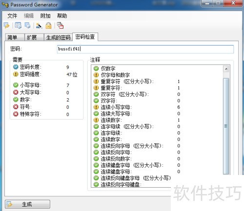Select the 连续反向数字 list entry
244x211 pixels.
[116, 158]
